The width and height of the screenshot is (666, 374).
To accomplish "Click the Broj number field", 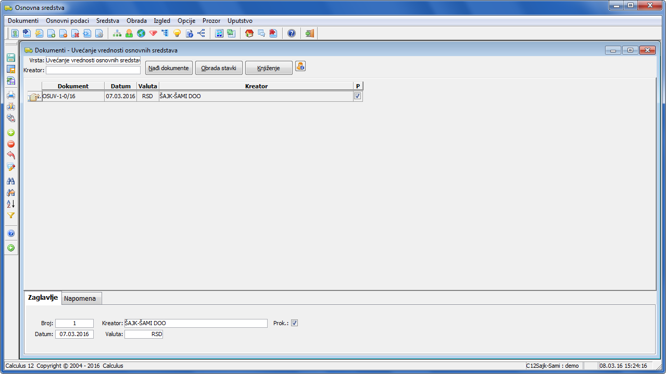I will point(74,323).
